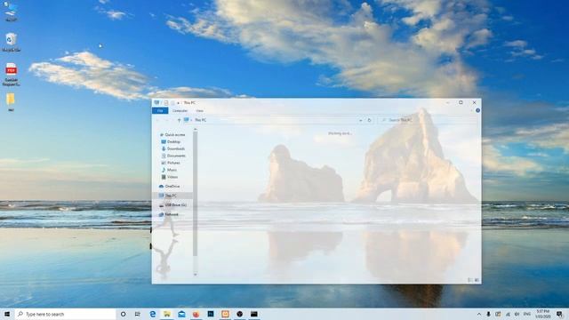Click the network icon in system tray
The height and width of the screenshot is (320, 569).
508,314
